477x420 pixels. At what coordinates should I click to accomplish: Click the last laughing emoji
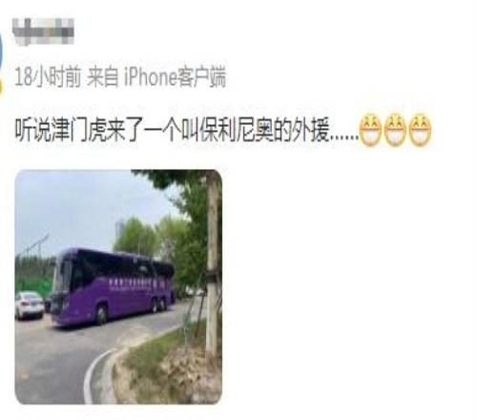click(x=420, y=130)
